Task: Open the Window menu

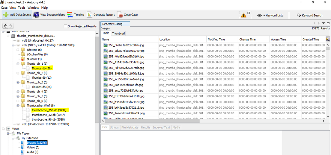Action: [x=33, y=7]
